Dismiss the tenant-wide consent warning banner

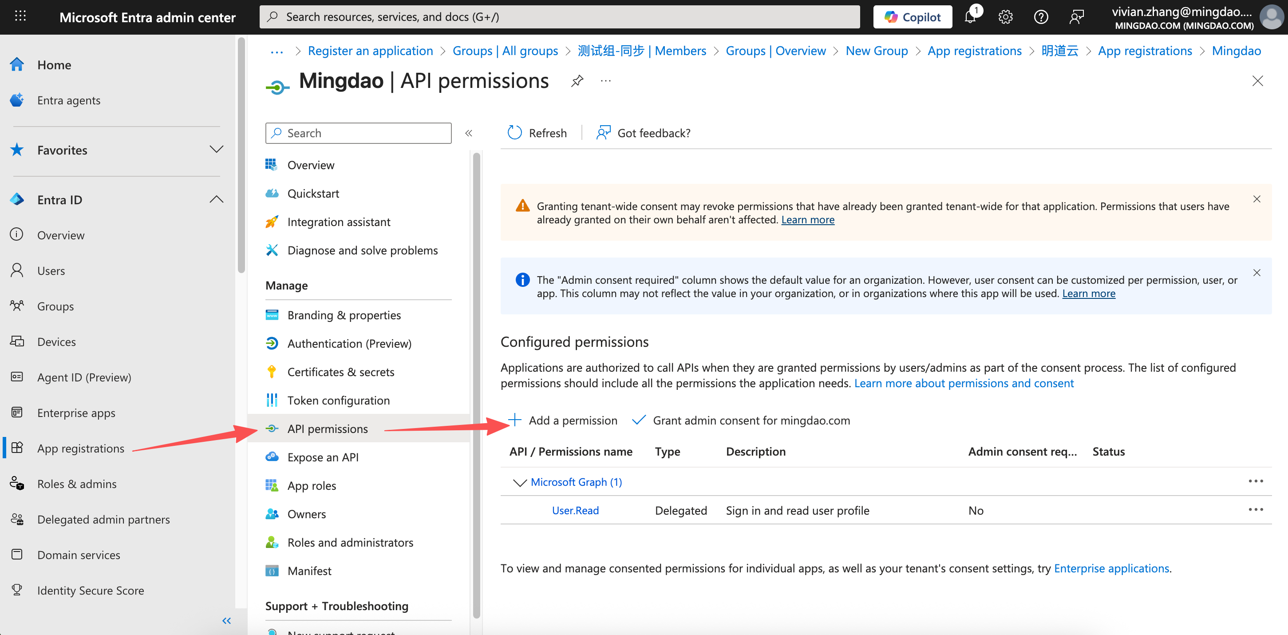(x=1256, y=199)
